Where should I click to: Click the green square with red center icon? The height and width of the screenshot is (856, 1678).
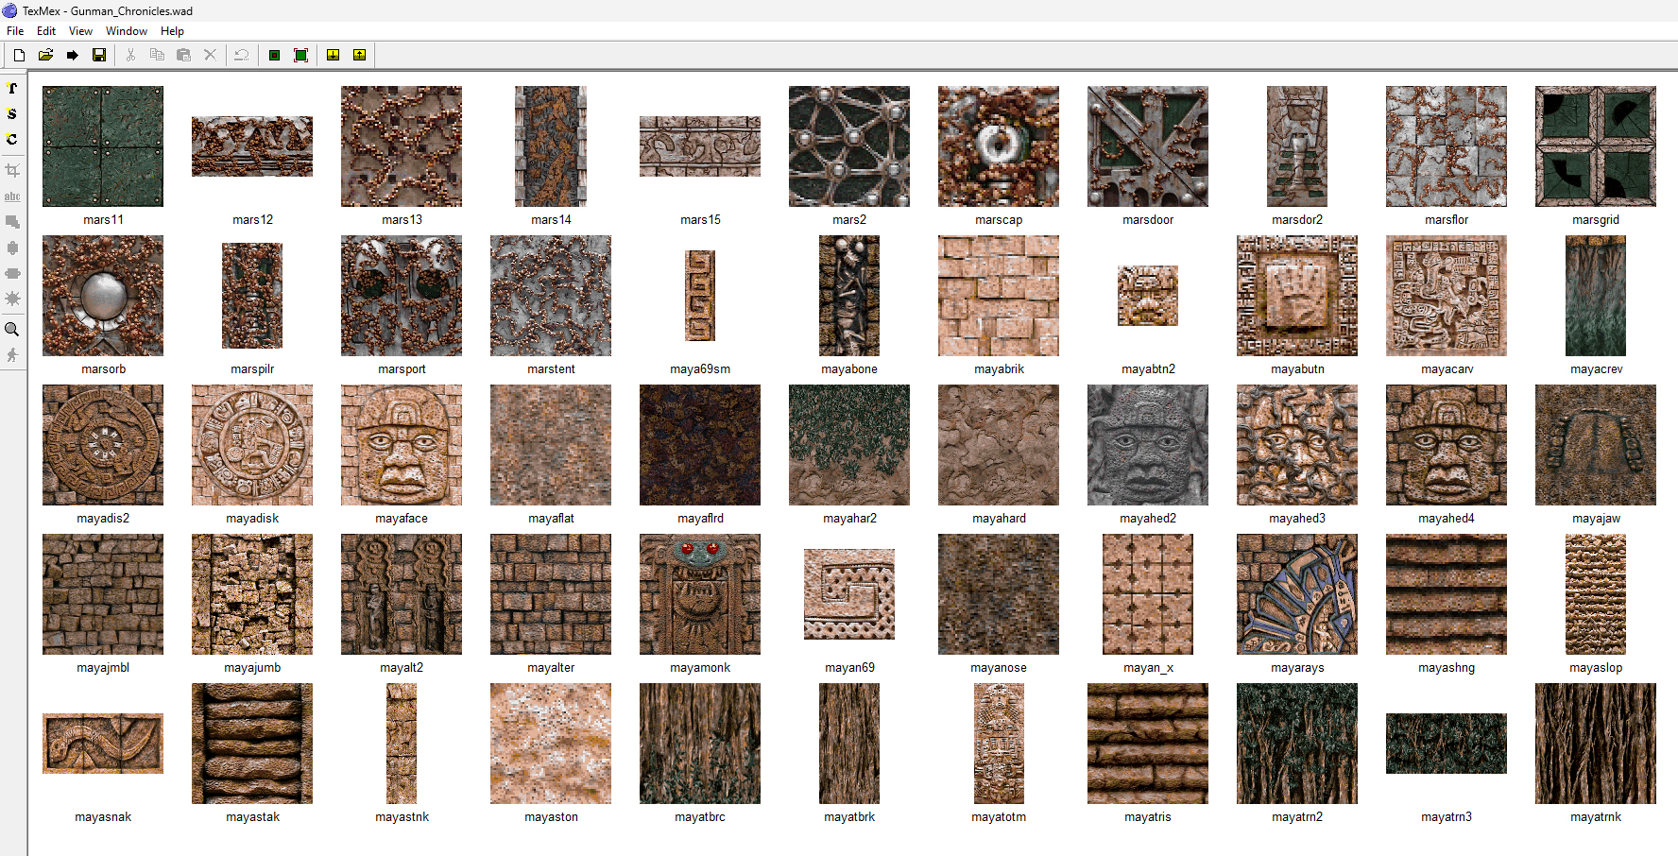(274, 56)
